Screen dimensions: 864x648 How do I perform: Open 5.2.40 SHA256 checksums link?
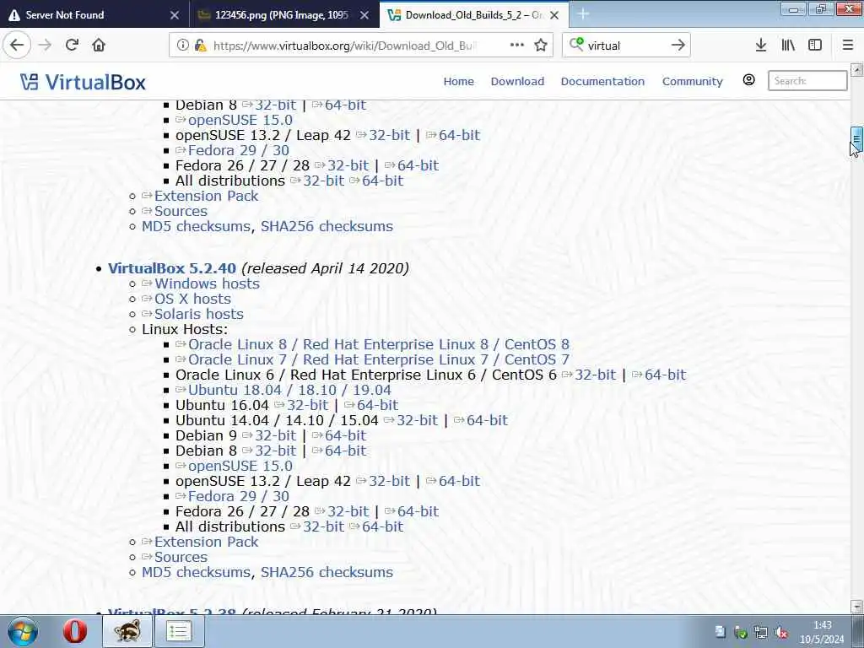click(x=327, y=573)
